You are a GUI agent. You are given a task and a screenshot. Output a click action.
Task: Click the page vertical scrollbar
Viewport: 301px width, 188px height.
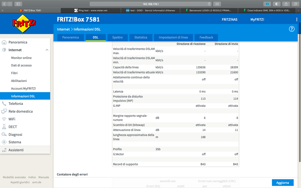300,92
